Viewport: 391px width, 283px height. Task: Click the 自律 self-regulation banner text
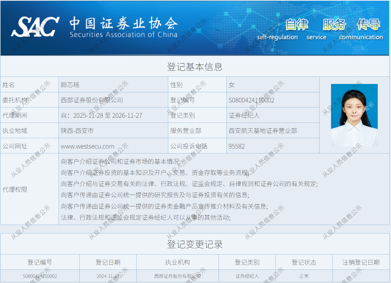pyautogui.click(x=296, y=25)
